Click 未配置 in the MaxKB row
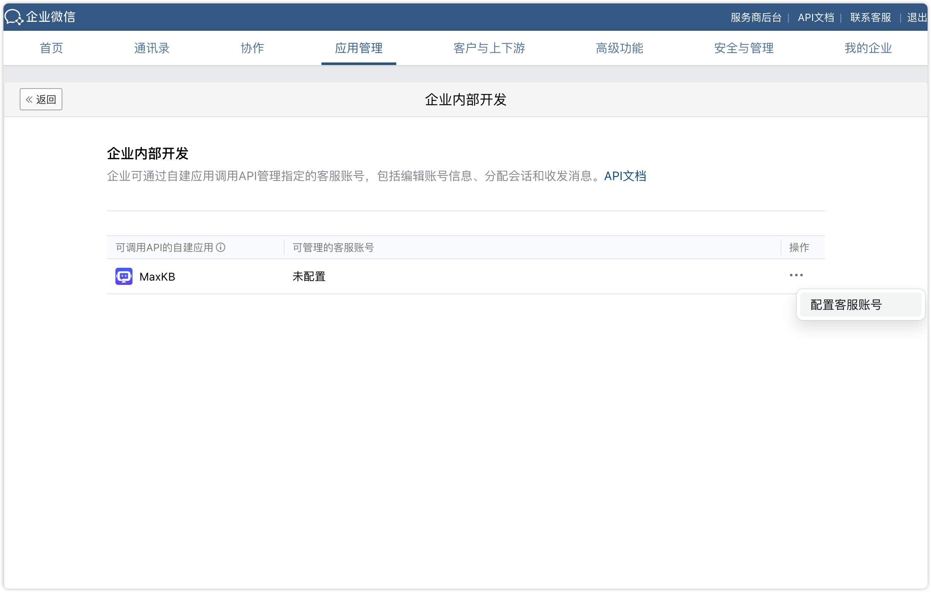Image resolution: width=931 pixels, height=592 pixels. (308, 276)
